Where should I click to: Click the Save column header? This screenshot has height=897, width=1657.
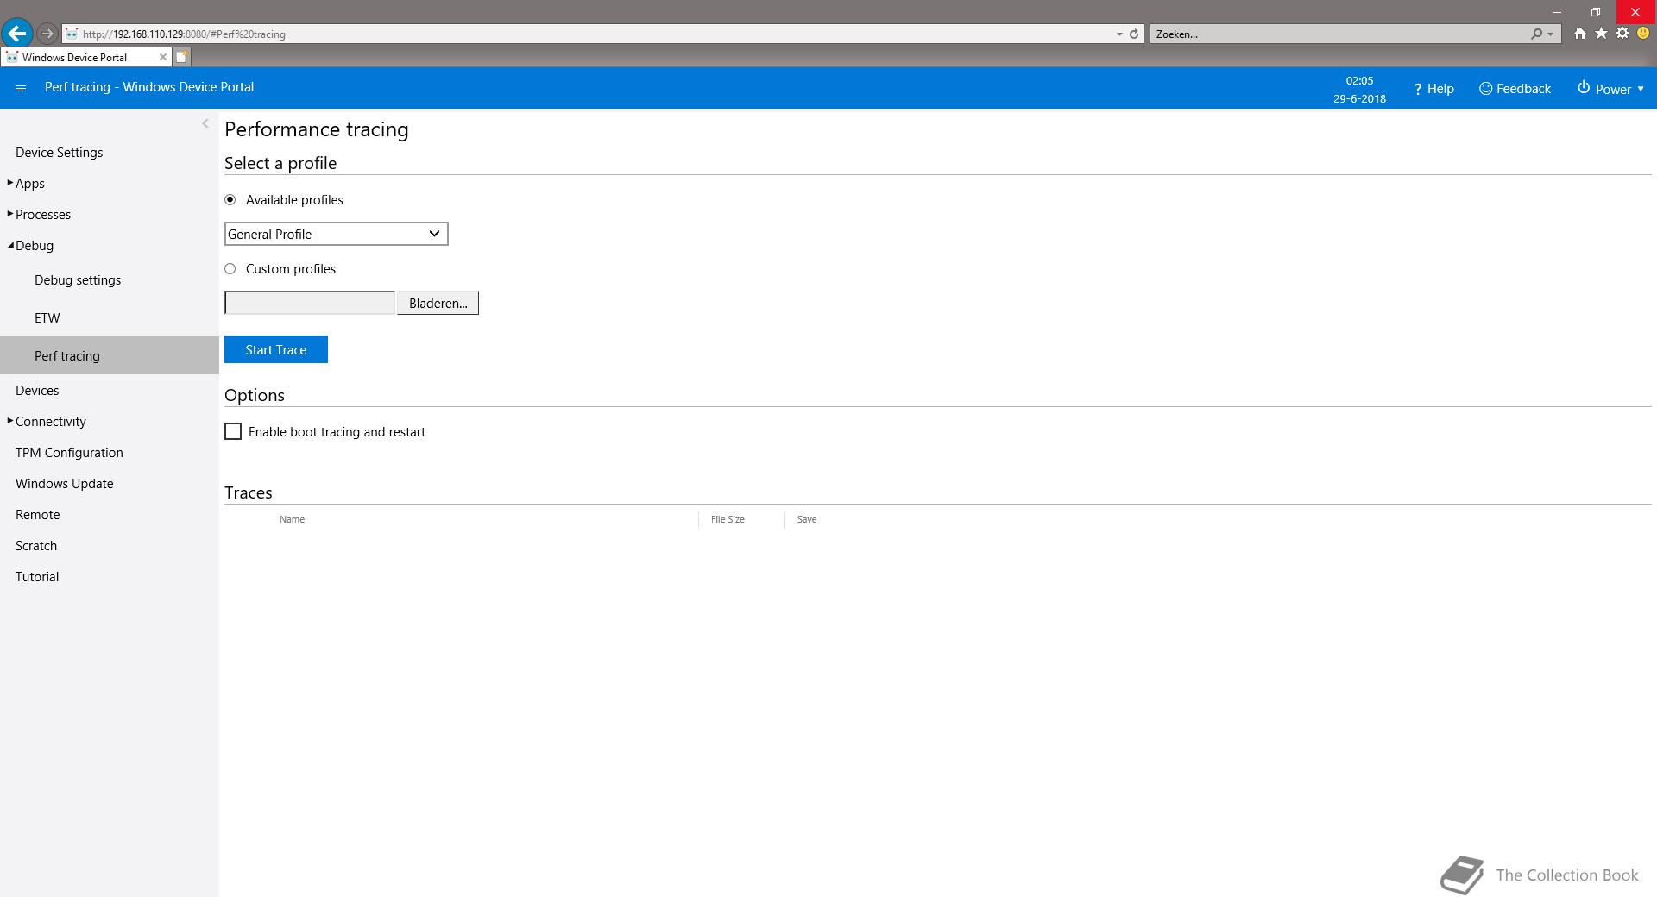807,519
